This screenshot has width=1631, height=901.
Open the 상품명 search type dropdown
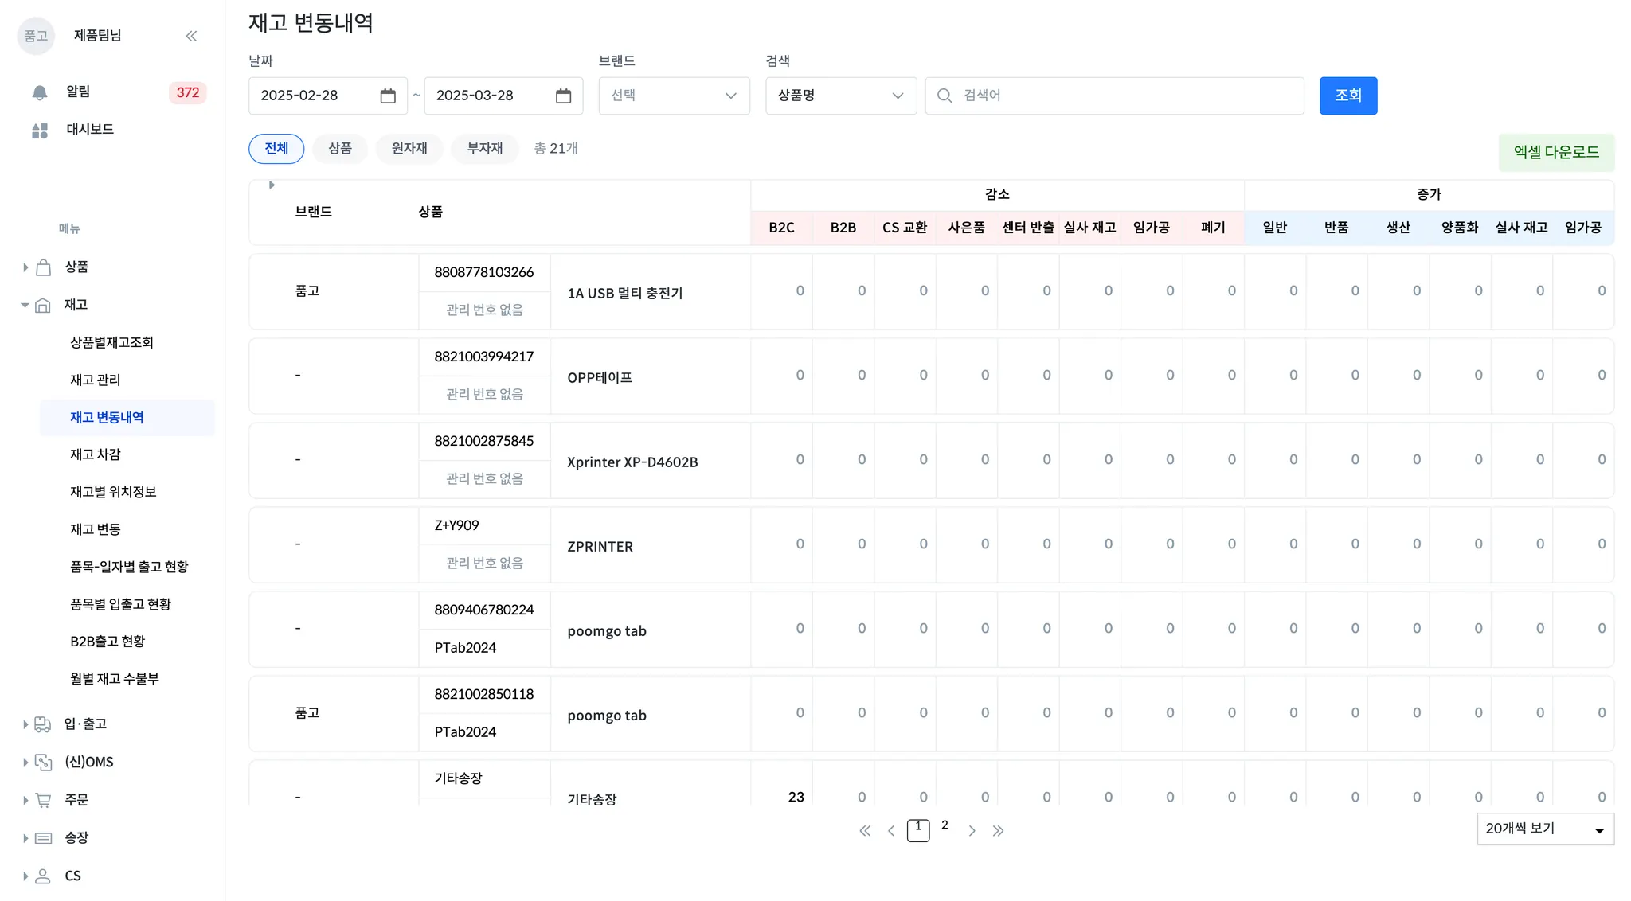[x=840, y=96]
